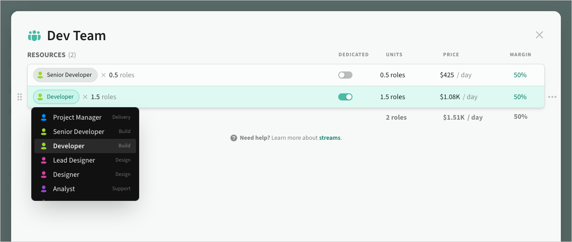Open the streams help link

point(329,138)
